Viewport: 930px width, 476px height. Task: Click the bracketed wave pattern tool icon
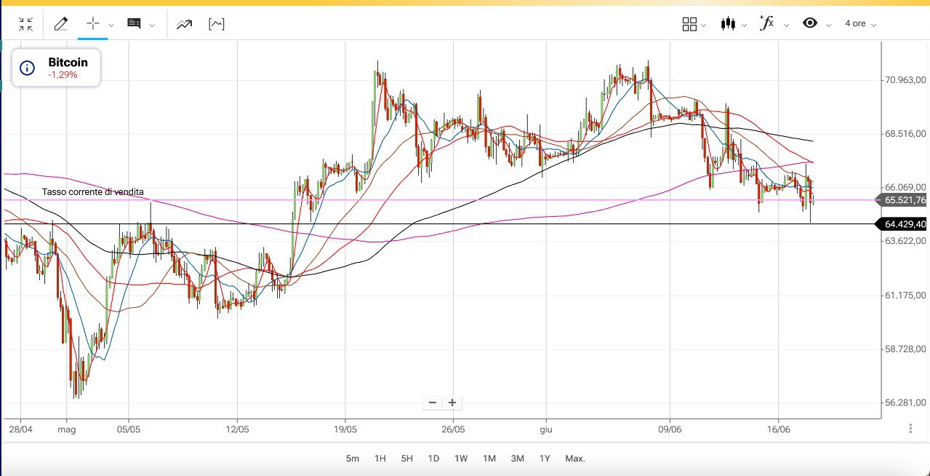tap(216, 24)
